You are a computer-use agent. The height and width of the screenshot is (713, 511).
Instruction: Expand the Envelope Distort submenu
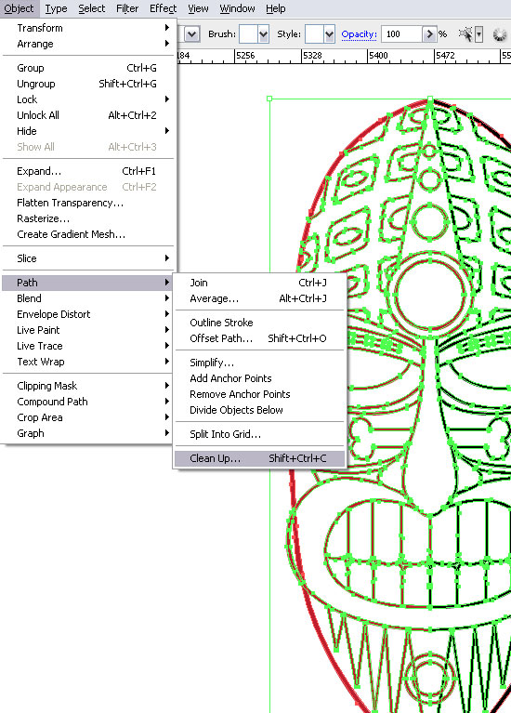click(x=87, y=314)
